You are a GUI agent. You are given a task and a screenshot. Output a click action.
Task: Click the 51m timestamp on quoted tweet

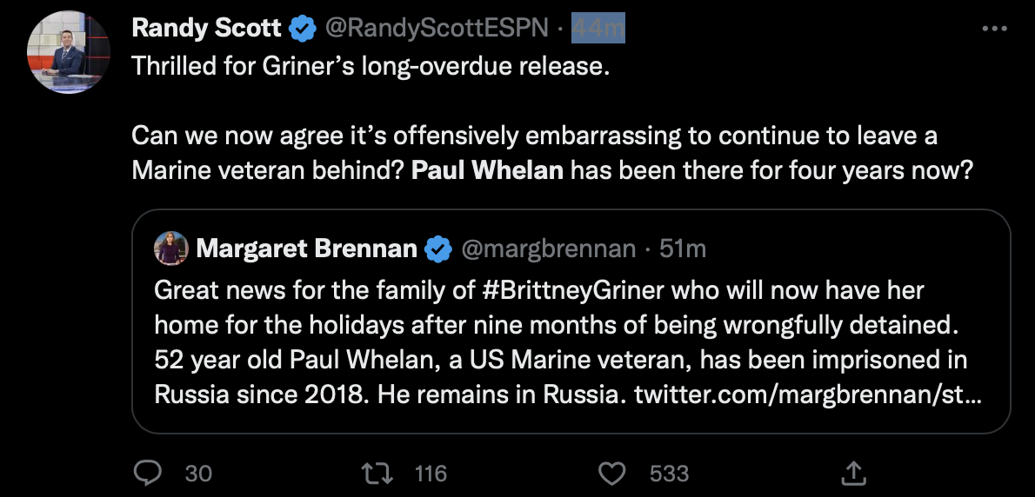click(x=683, y=249)
